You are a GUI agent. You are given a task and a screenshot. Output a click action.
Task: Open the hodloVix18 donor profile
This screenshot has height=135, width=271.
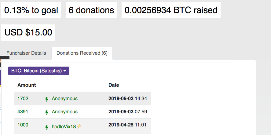[64, 126]
